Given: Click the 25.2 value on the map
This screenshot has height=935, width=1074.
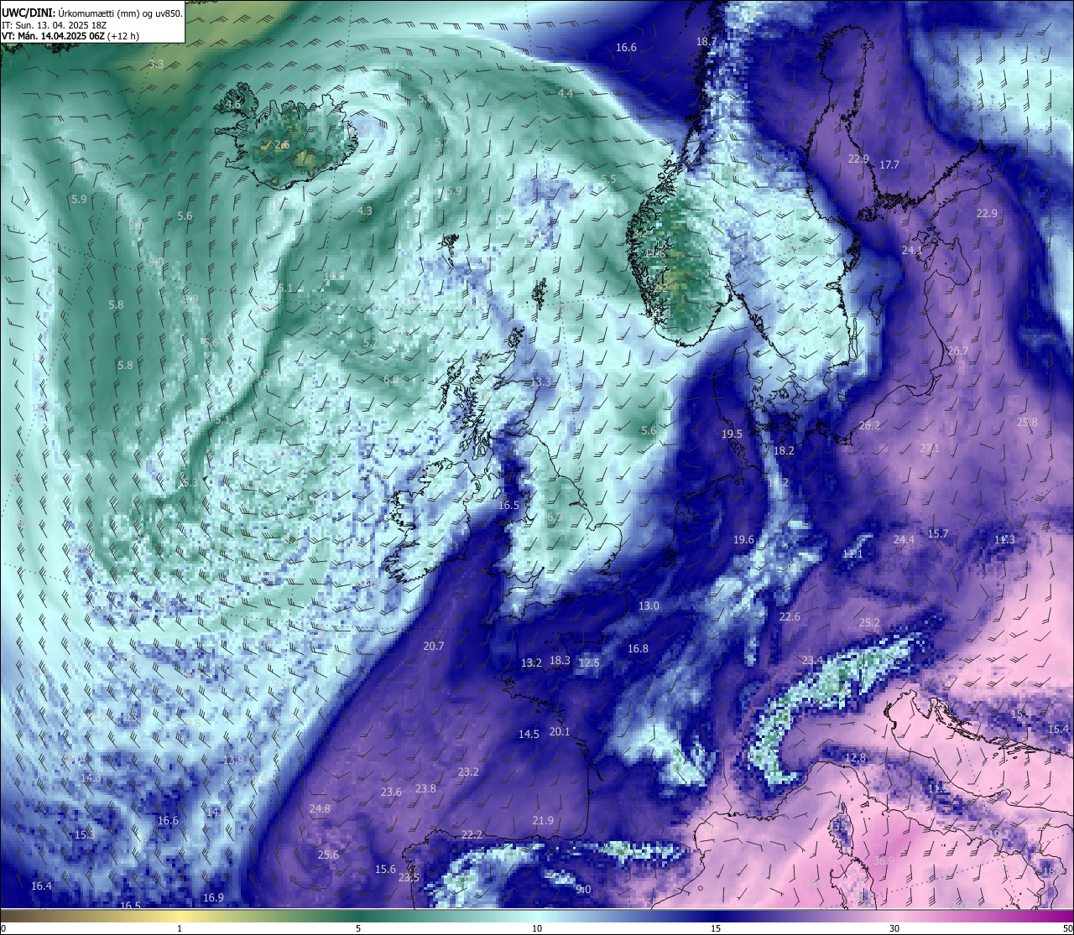Looking at the screenshot, I should point(869,622).
